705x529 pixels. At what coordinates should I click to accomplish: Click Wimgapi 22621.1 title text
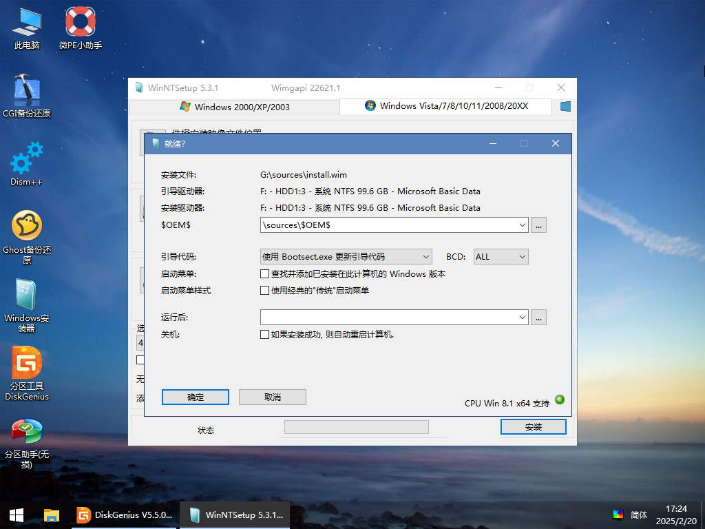coord(306,87)
